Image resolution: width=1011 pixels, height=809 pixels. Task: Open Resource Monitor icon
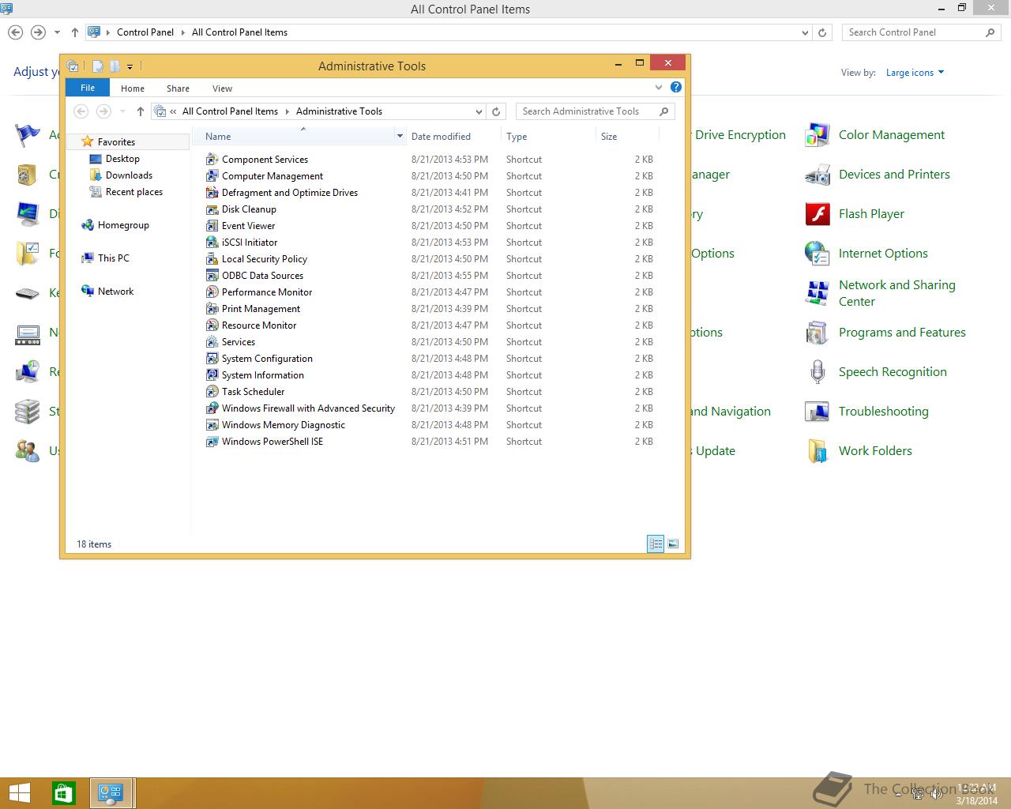[212, 325]
